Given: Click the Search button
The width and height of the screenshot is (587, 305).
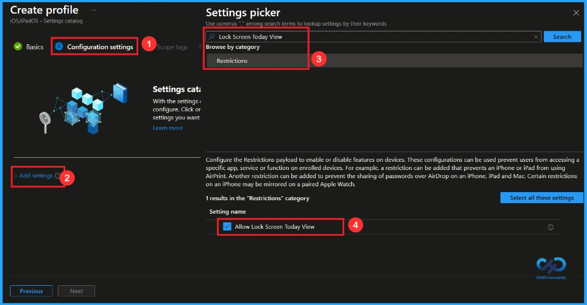Looking at the screenshot, I should (x=562, y=37).
